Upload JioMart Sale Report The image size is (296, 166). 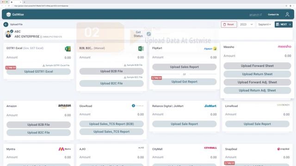(x=184, y=124)
